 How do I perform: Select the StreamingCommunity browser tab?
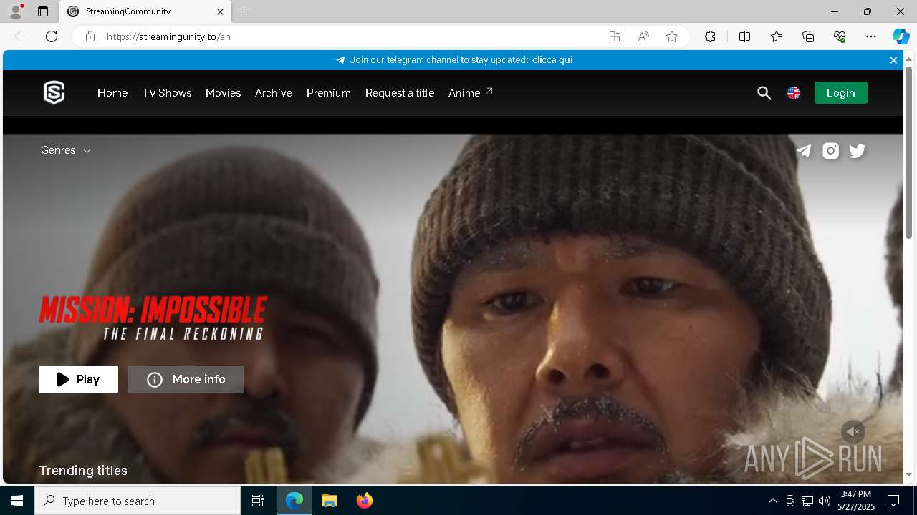pyautogui.click(x=145, y=11)
